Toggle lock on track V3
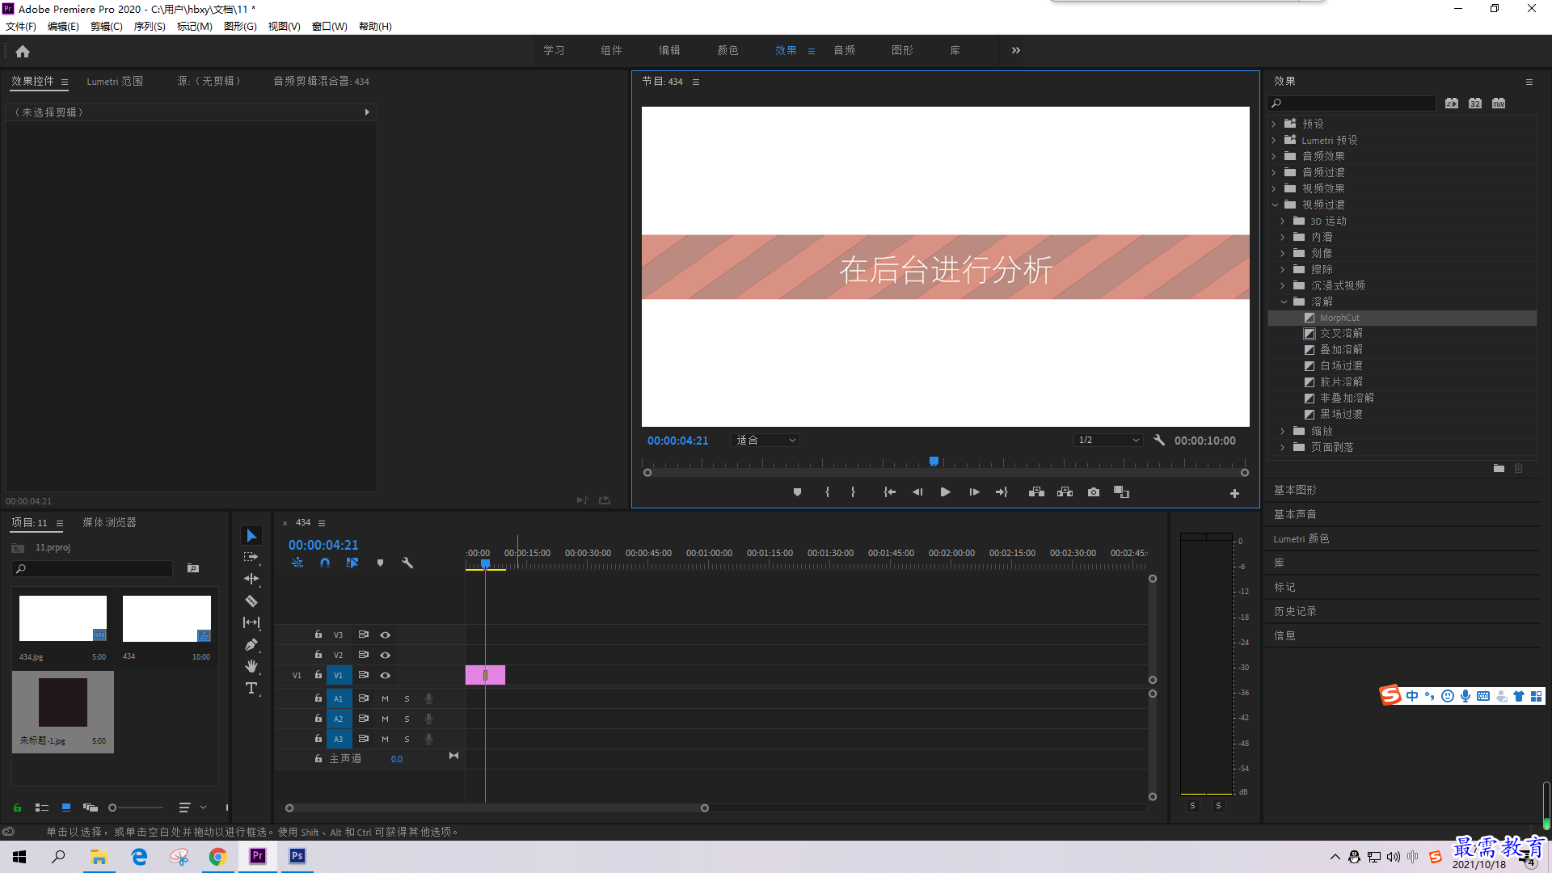The width and height of the screenshot is (1552, 873). 318,635
